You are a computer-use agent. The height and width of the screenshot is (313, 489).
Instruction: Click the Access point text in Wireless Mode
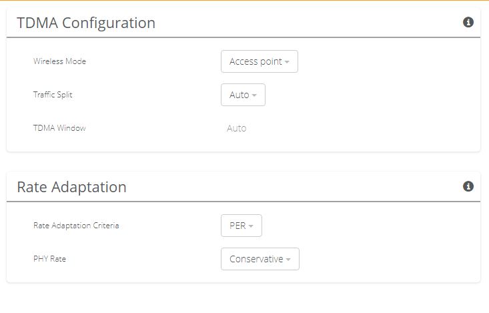(256, 61)
